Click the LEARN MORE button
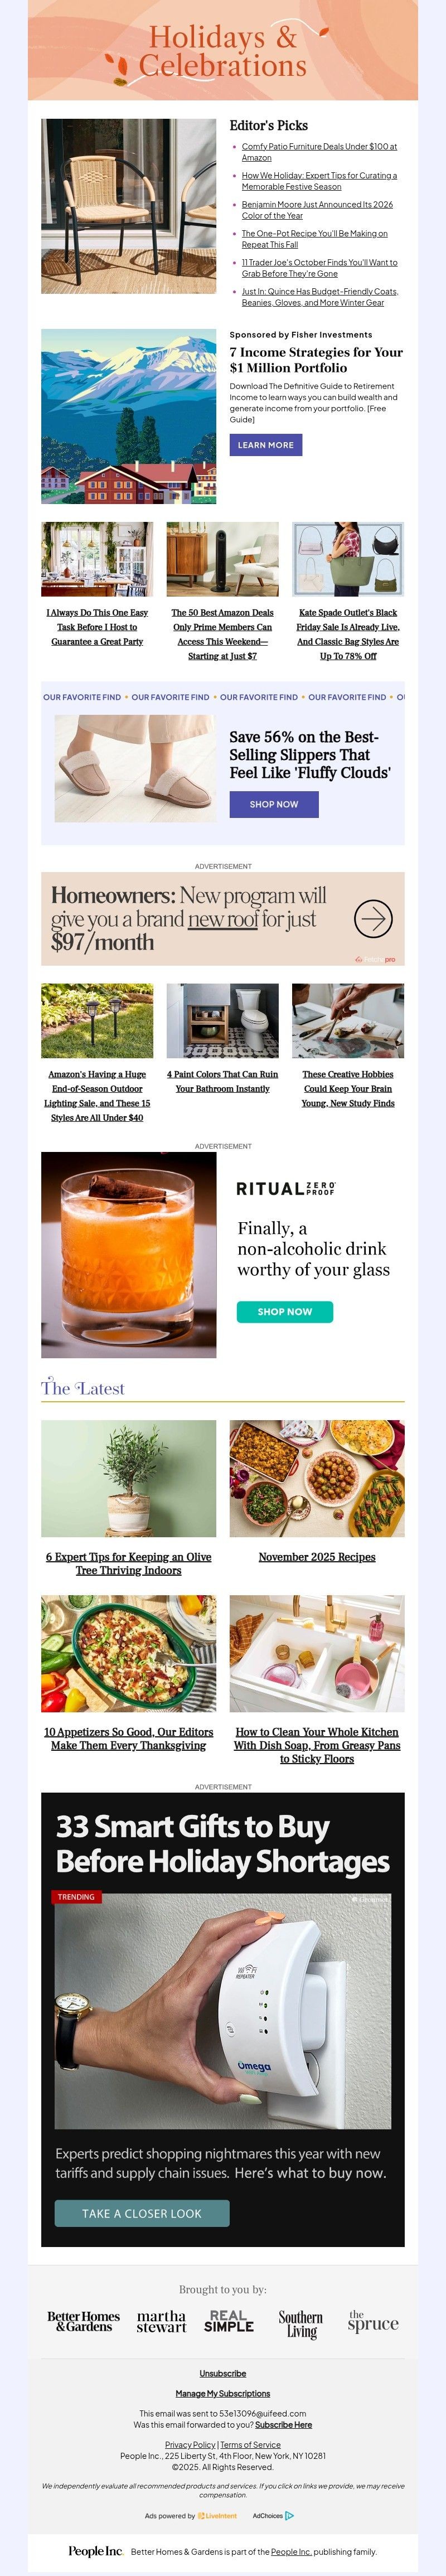446x2576 pixels. [x=266, y=445]
